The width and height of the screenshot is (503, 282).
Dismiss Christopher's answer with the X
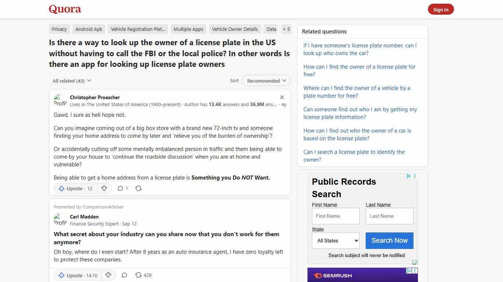point(282,97)
